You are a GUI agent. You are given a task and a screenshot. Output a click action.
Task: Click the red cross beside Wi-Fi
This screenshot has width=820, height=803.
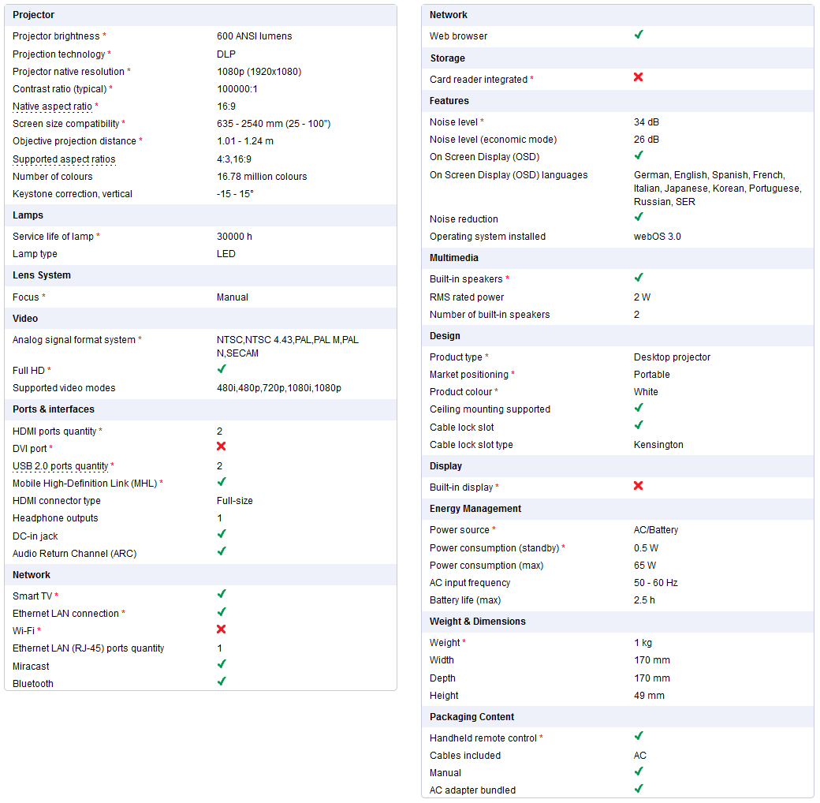[x=222, y=629]
